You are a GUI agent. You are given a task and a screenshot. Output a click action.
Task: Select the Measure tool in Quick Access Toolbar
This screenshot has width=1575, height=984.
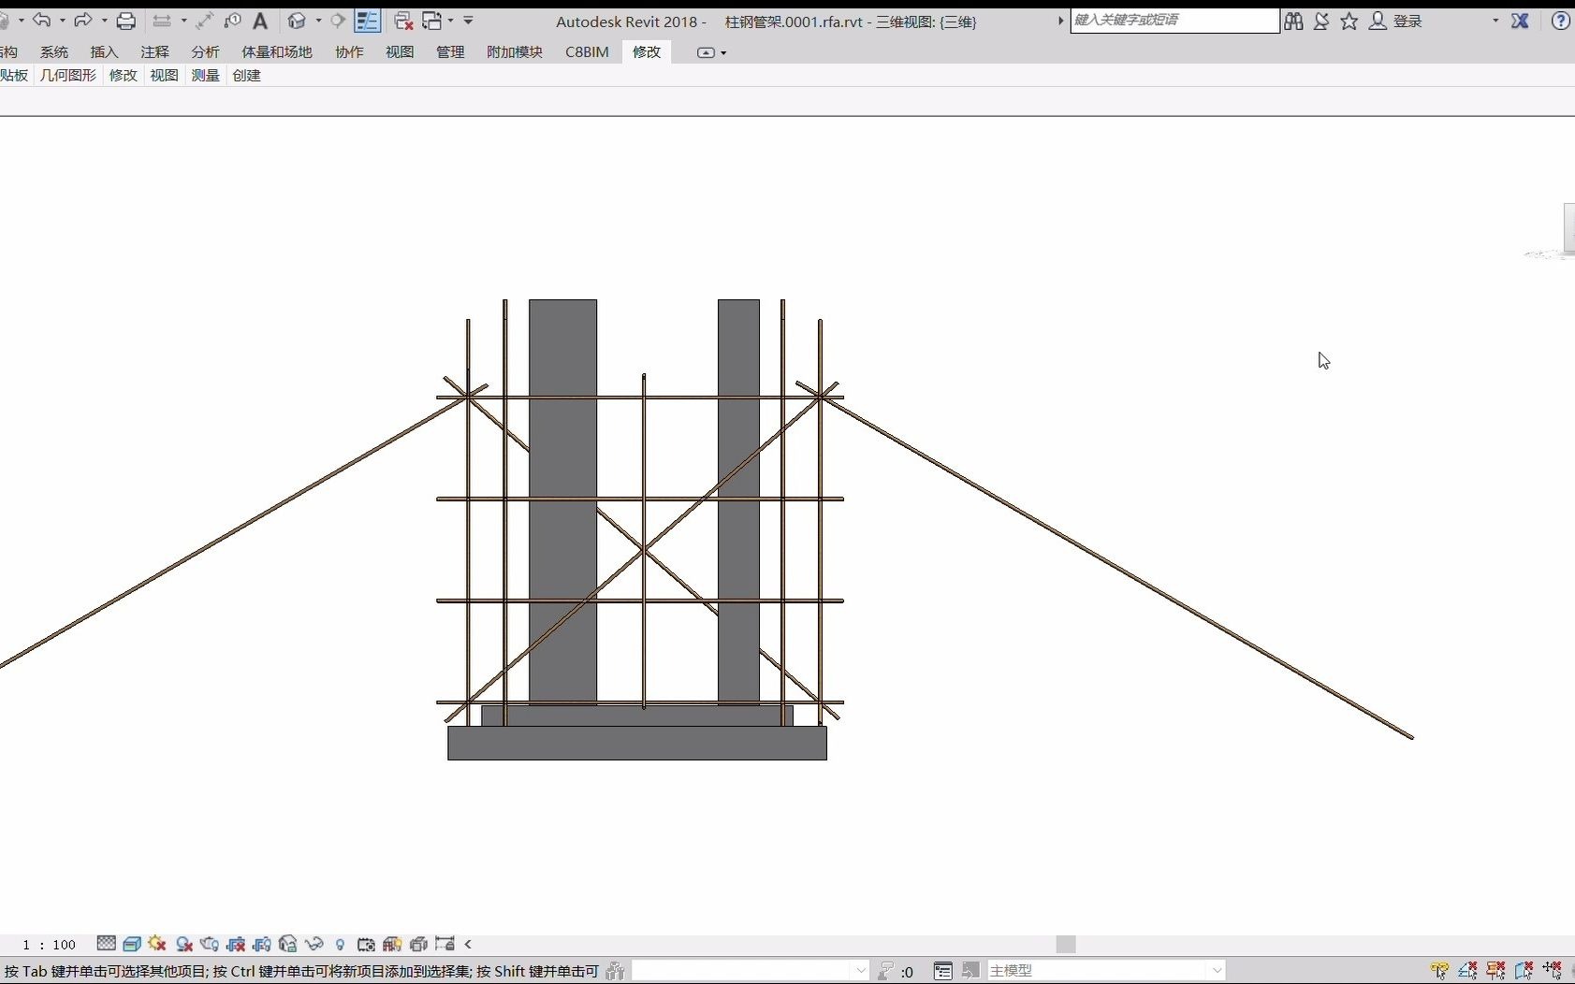pos(206,21)
